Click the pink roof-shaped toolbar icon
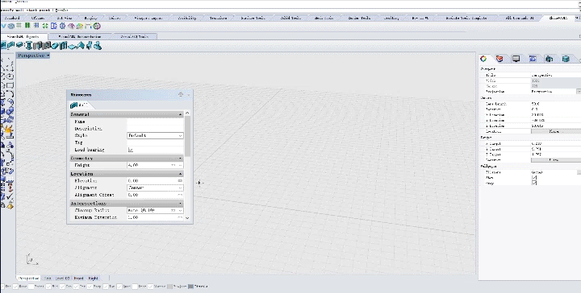The width and height of the screenshot is (581, 293). pyautogui.click(x=71, y=26)
